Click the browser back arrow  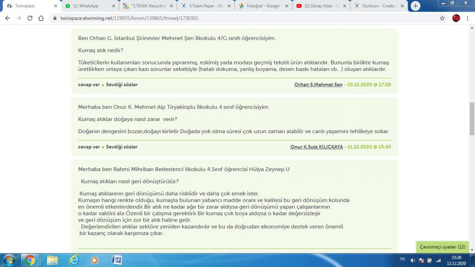click(7, 18)
